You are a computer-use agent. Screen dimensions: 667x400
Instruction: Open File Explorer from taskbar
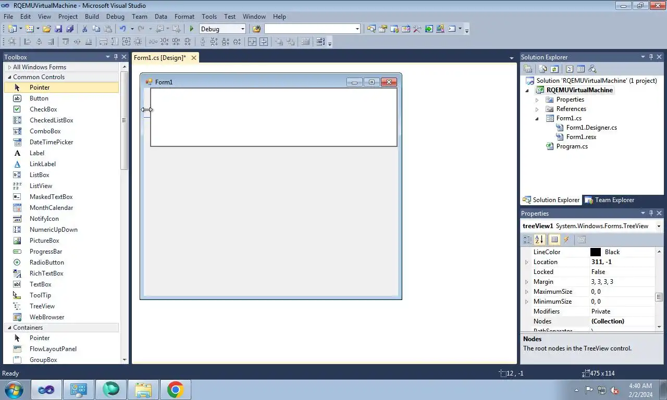143,390
